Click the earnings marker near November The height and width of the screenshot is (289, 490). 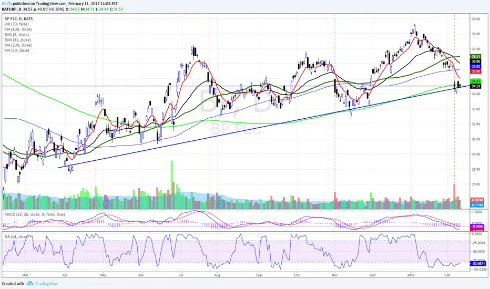tap(335, 204)
